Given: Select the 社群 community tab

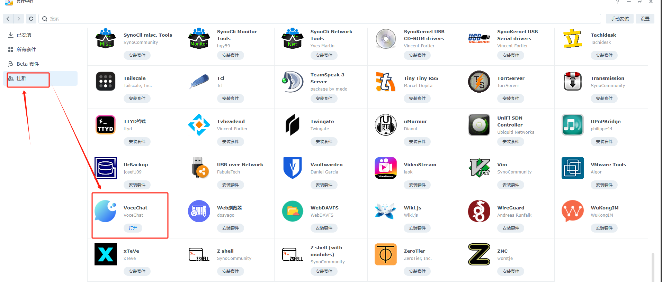Looking at the screenshot, I should tap(21, 78).
